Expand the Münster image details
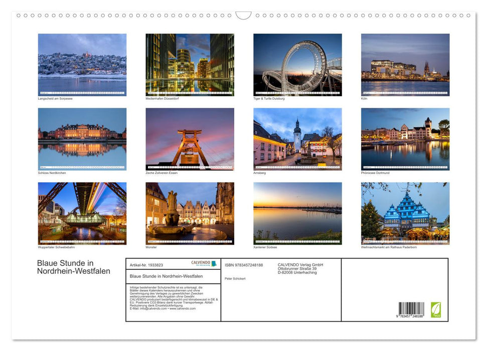The width and height of the screenshot is (487, 351). click(150, 247)
